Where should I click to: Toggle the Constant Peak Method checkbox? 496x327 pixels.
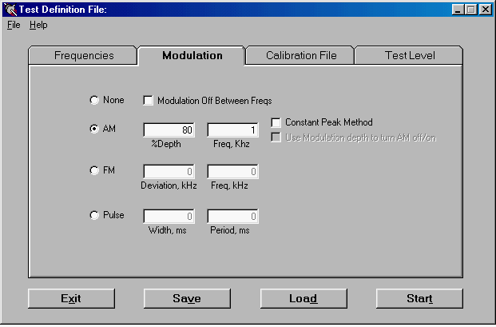tap(276, 122)
